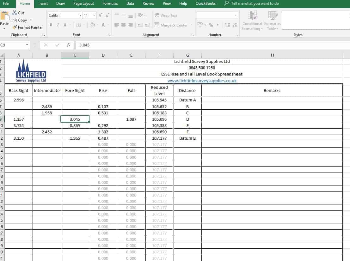Open the Calibri font name dropdown
Viewport: 350px width, 261px height.
click(x=80, y=15)
